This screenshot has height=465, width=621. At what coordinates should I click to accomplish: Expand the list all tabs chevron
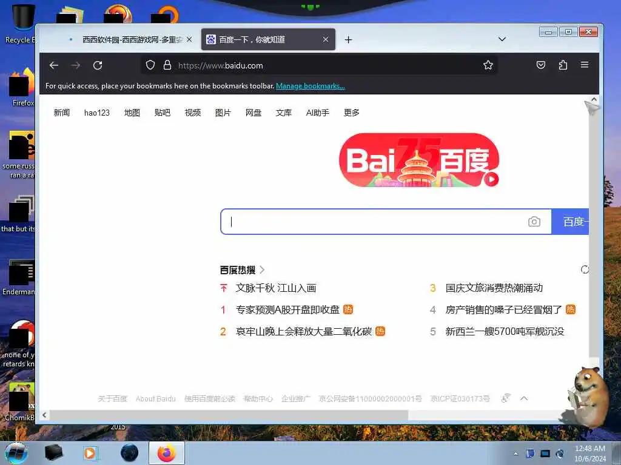pos(502,39)
